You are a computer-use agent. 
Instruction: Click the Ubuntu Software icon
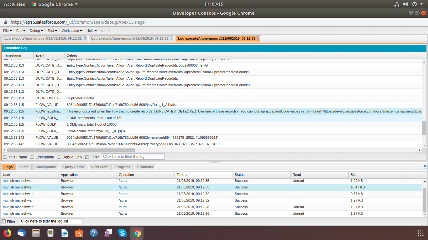click(79, 233)
